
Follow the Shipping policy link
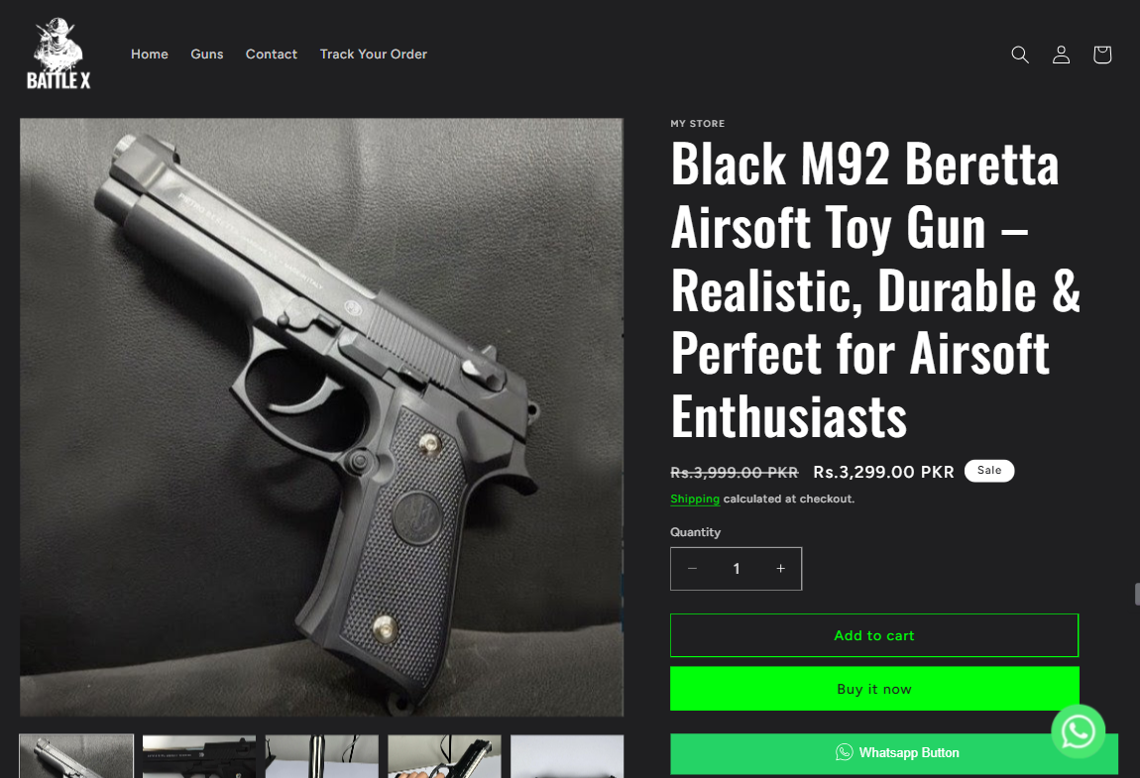695,499
